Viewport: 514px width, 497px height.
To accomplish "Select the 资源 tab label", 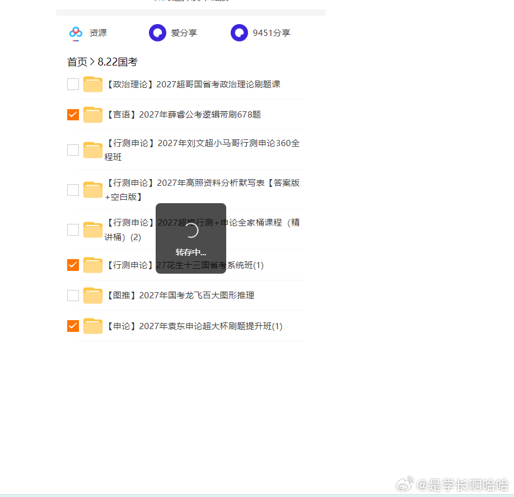I will click(98, 33).
